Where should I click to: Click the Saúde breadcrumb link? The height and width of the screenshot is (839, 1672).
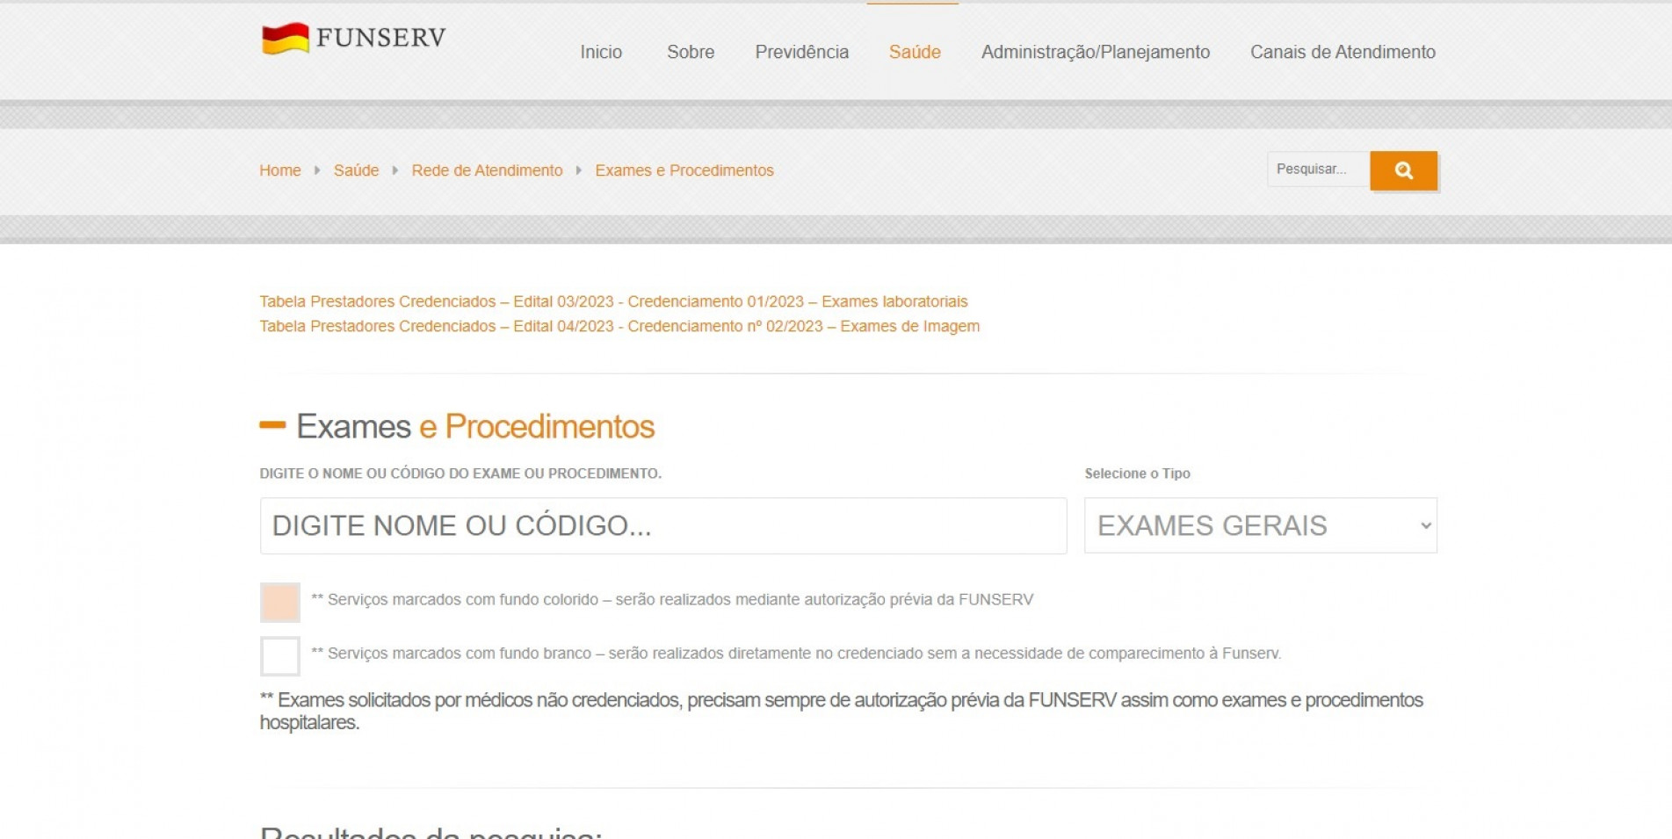(356, 170)
